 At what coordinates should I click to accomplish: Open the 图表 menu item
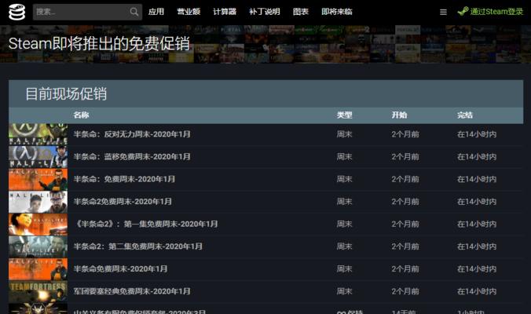[x=301, y=12]
